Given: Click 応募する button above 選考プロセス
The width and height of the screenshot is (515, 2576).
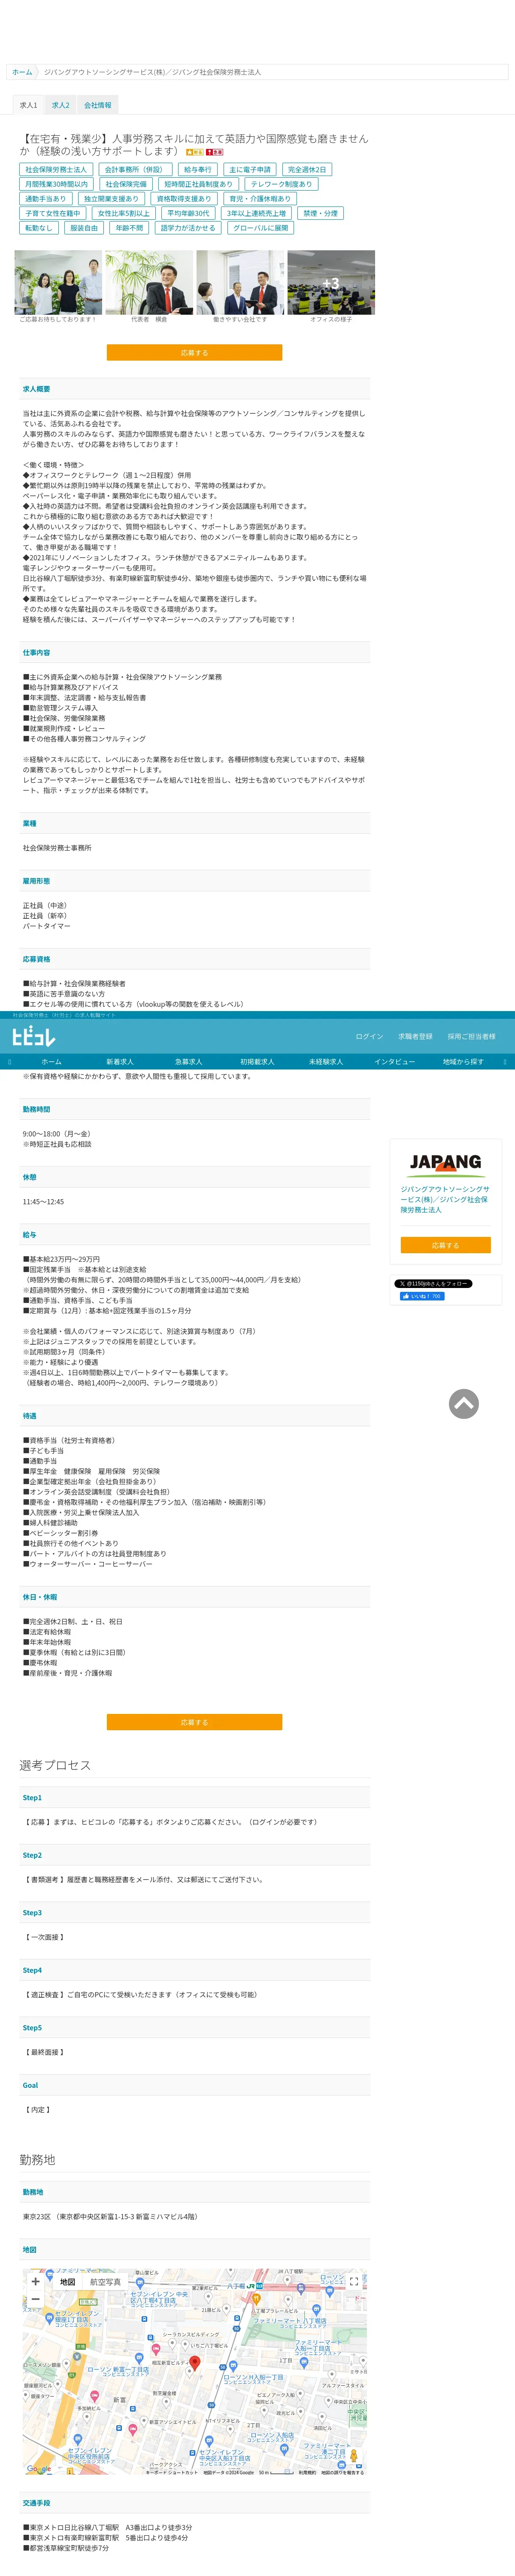Looking at the screenshot, I should tap(194, 1721).
